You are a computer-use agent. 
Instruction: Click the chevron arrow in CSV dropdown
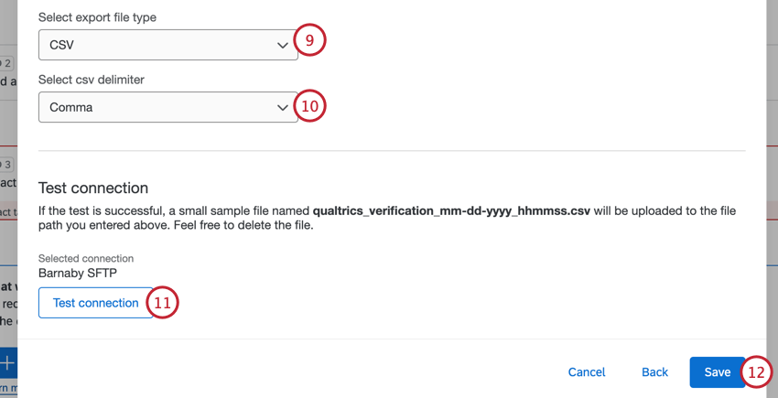[282, 45]
